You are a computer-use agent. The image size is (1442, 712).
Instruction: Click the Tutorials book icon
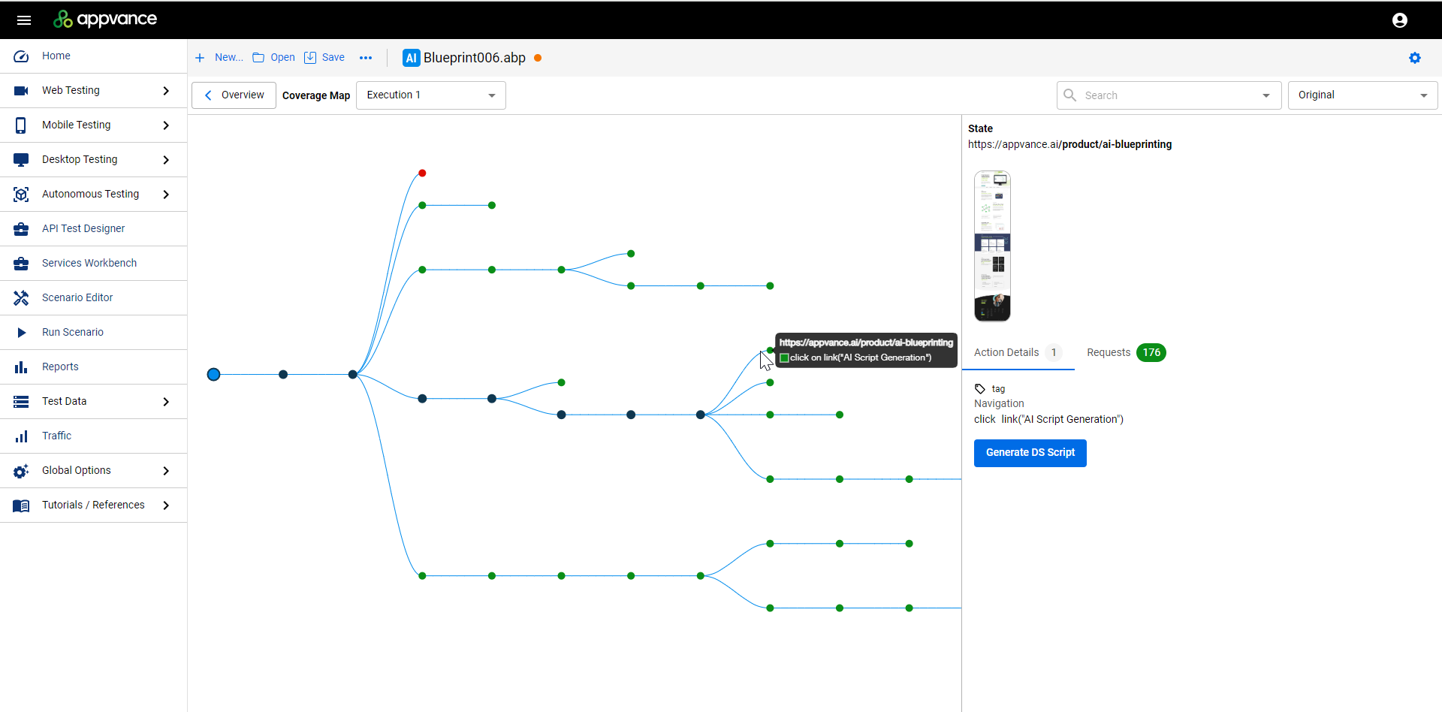(x=21, y=505)
